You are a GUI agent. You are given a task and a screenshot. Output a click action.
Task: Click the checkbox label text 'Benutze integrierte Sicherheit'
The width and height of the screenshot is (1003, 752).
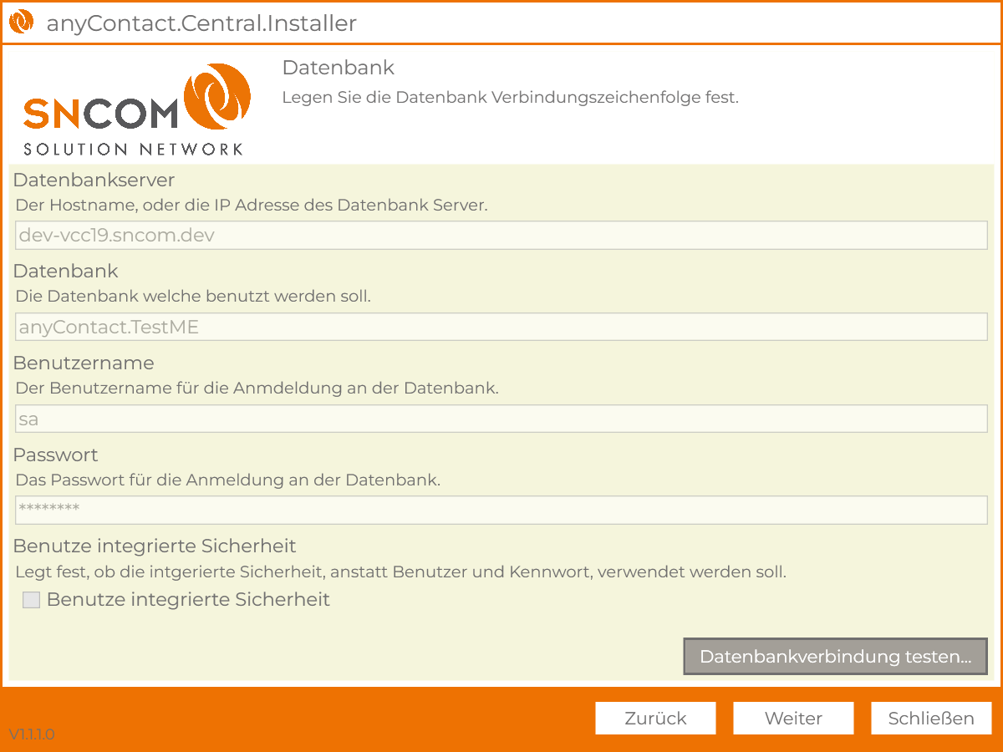tap(188, 600)
